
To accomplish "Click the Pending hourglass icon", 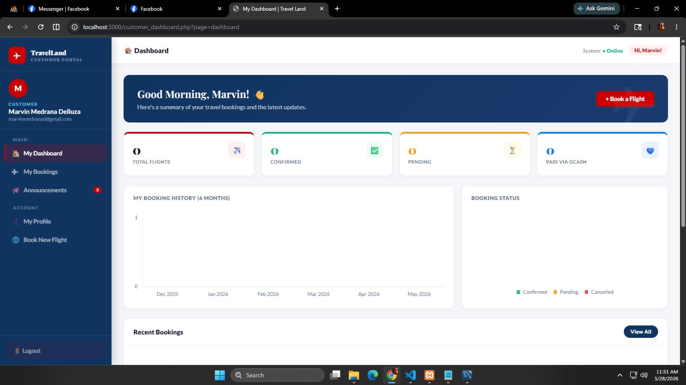I will pyautogui.click(x=512, y=150).
